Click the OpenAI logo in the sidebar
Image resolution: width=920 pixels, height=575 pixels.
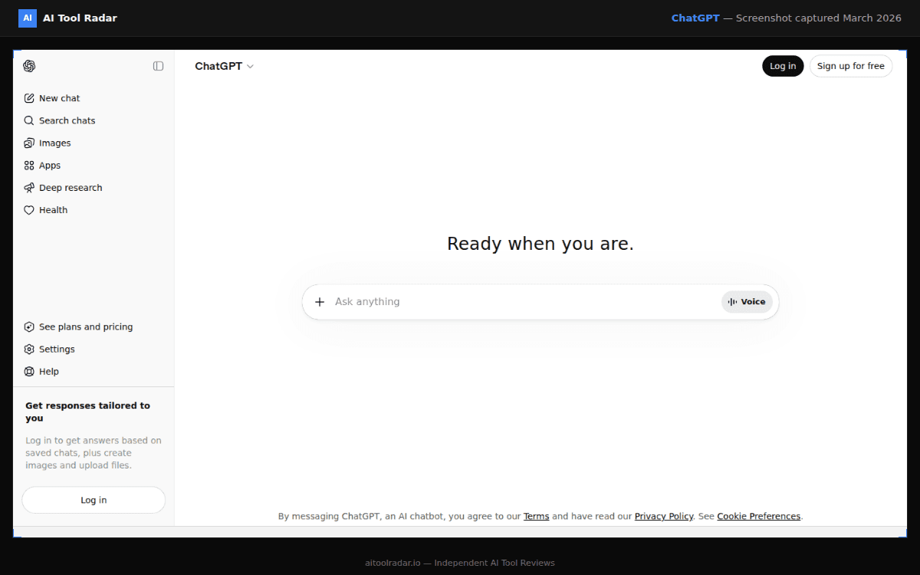[x=29, y=66]
